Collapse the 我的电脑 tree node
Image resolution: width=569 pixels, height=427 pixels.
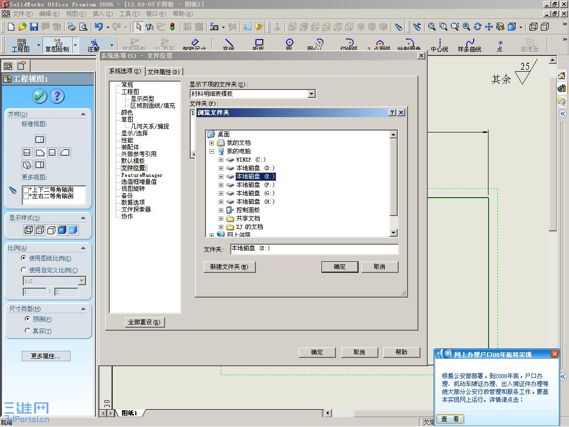(x=211, y=151)
